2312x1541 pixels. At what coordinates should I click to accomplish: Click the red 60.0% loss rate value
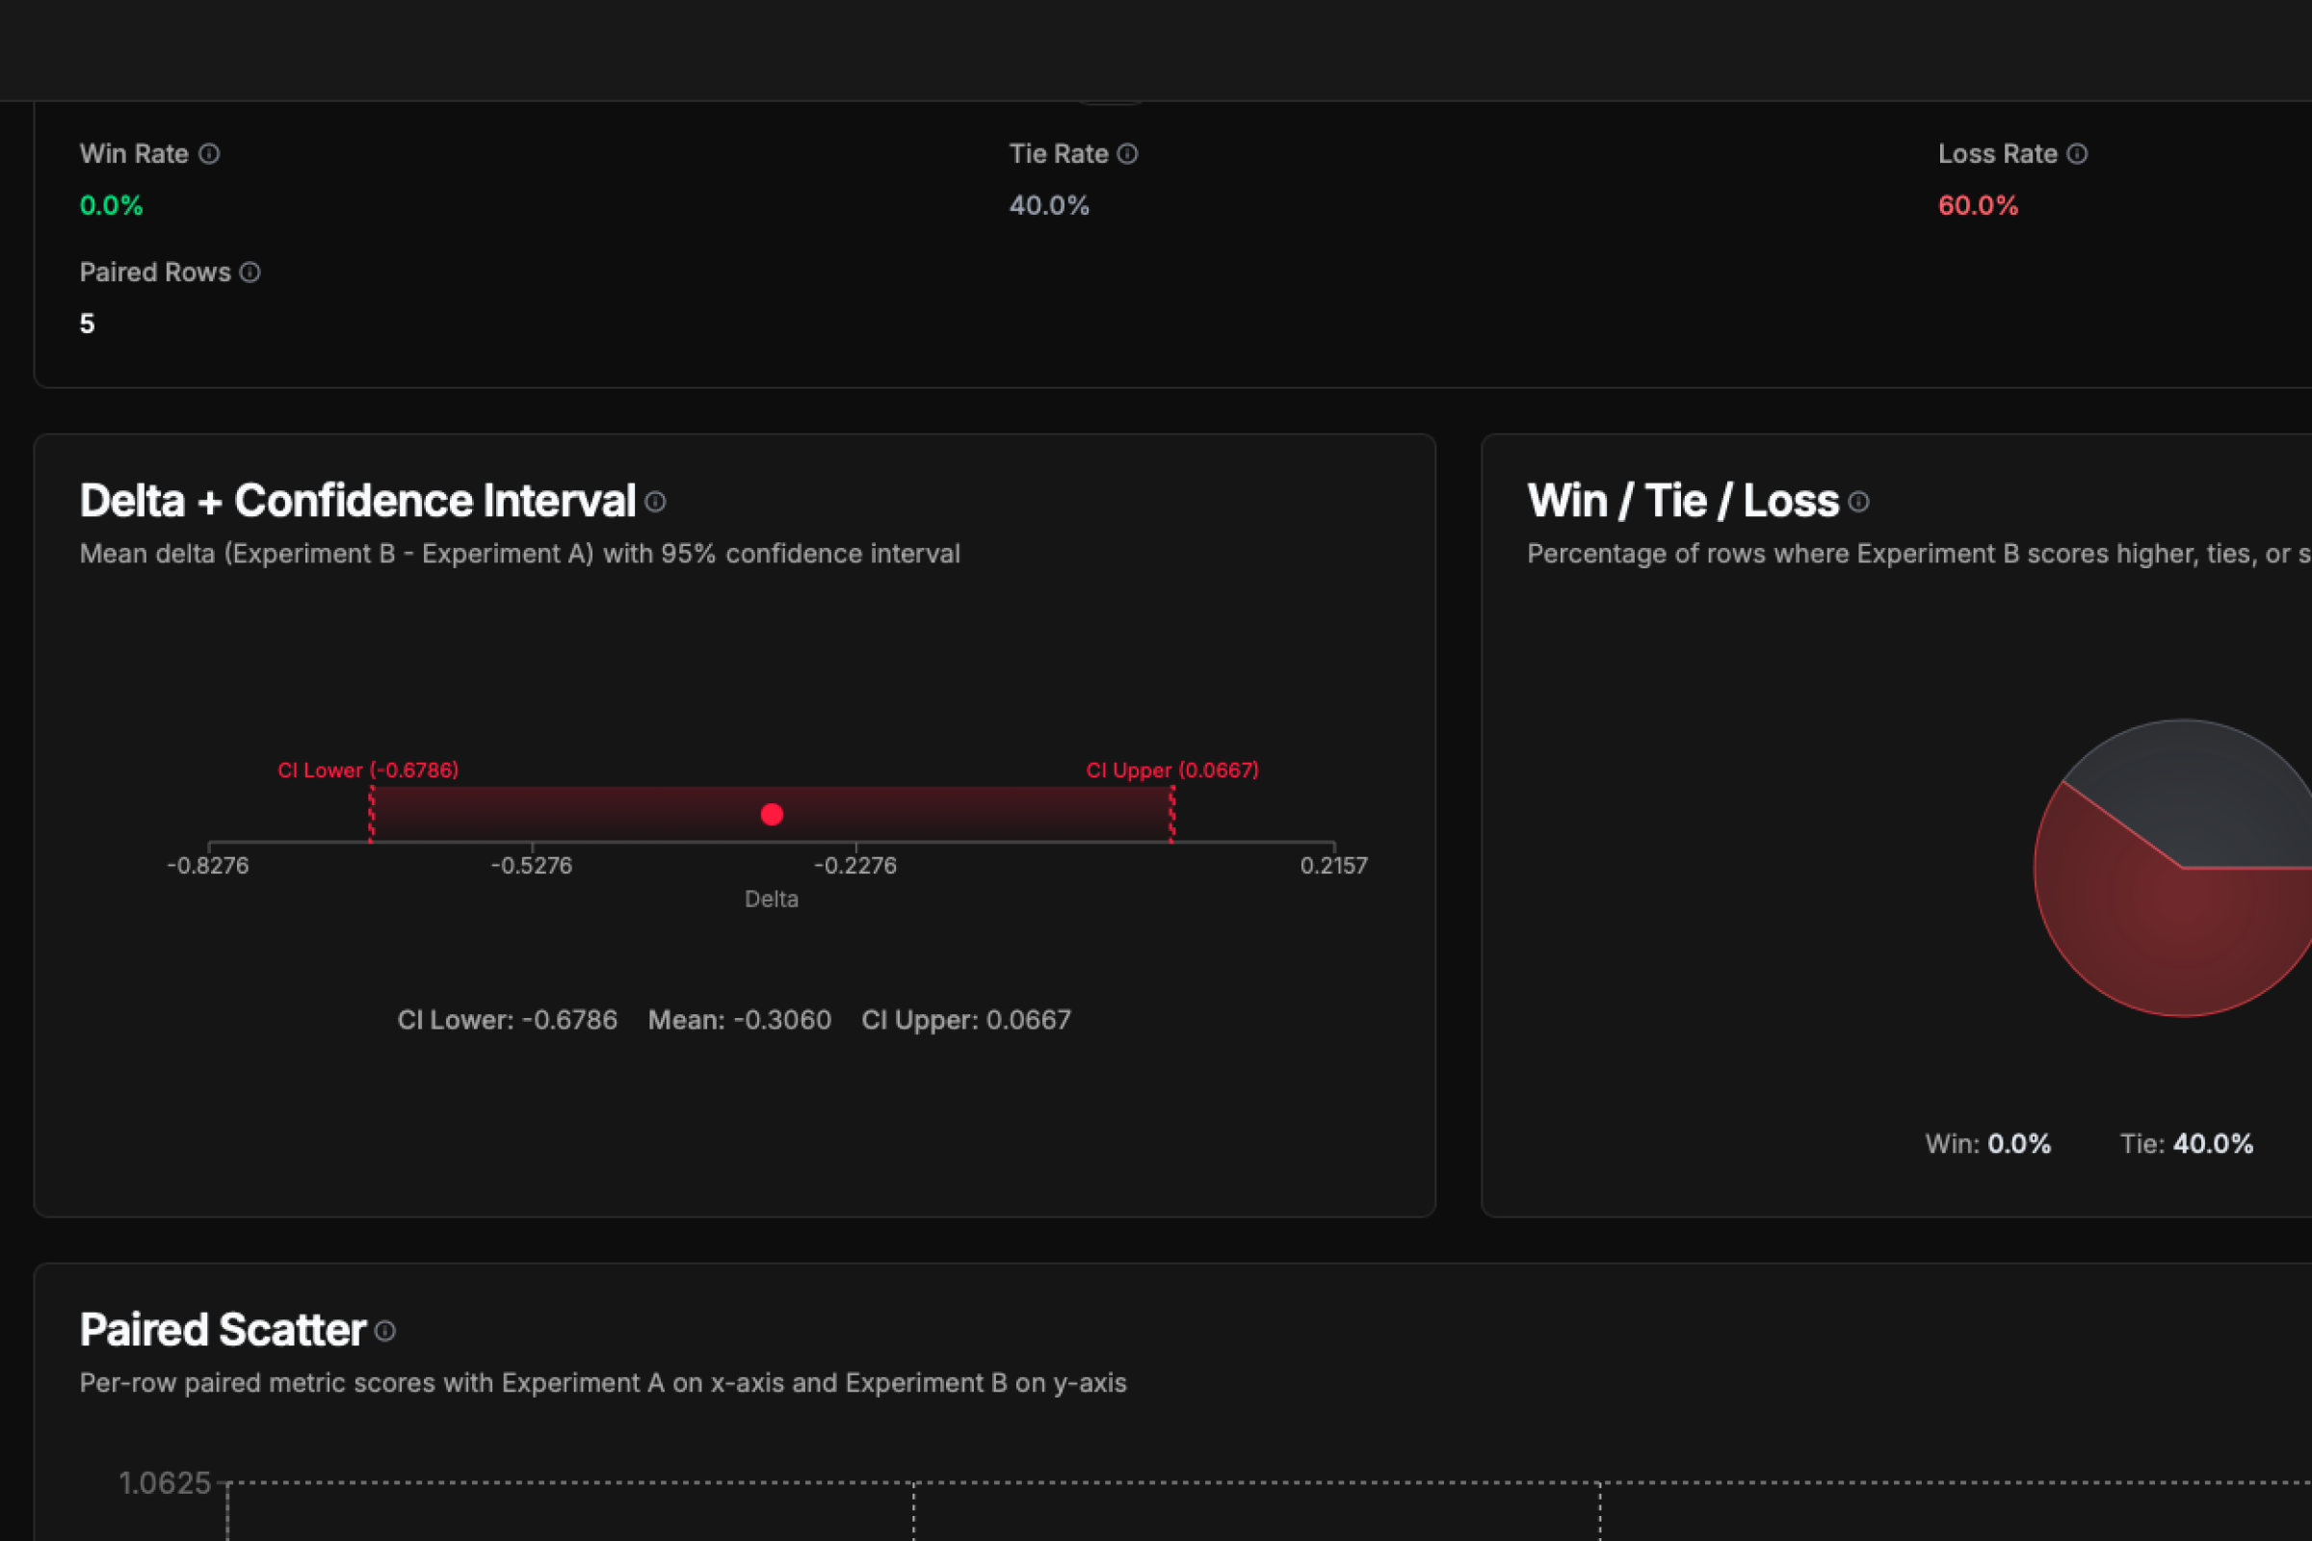tap(1978, 205)
